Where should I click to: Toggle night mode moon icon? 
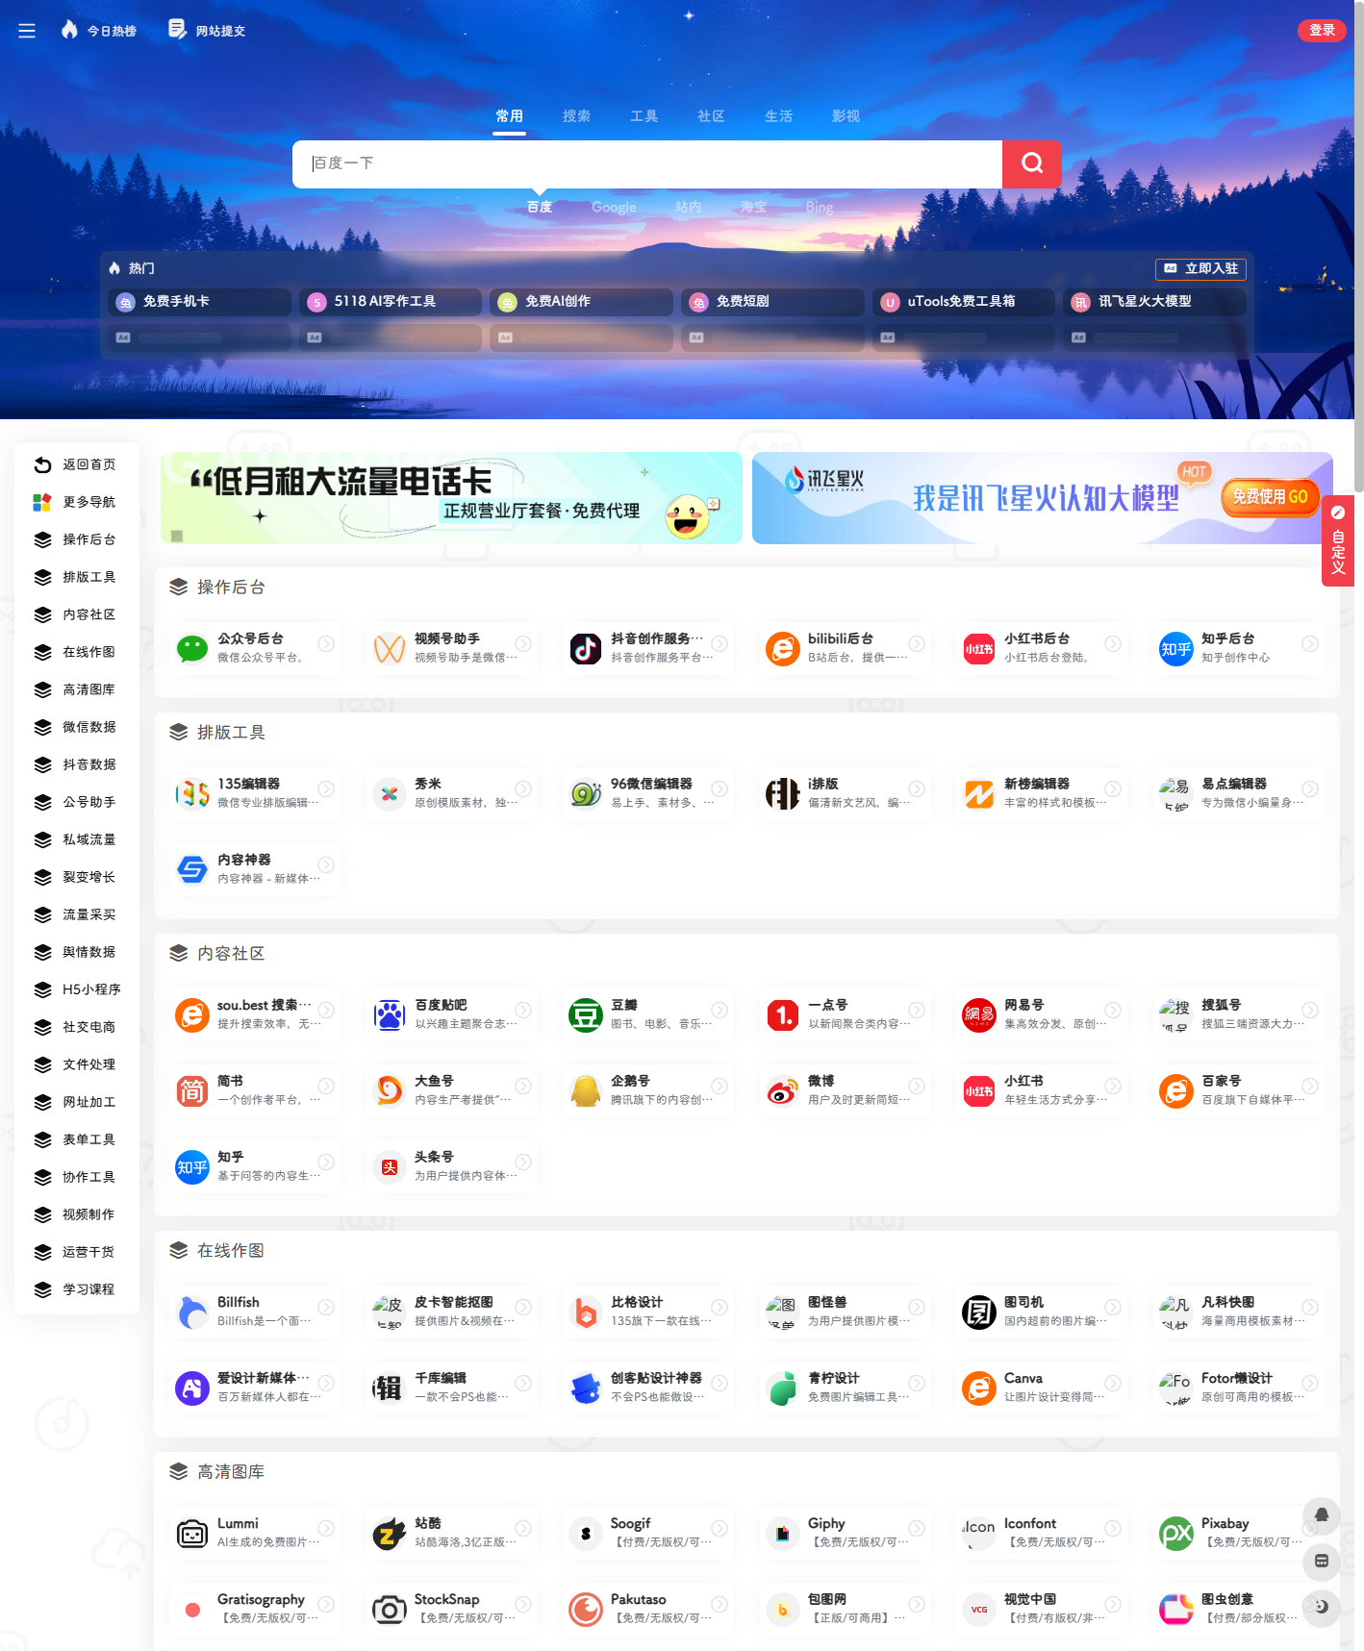(1322, 1607)
